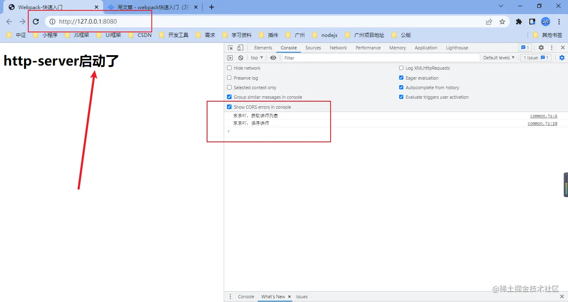Toggle the browser side panel icon
Screen dimensions: 568x302
tap(532, 22)
